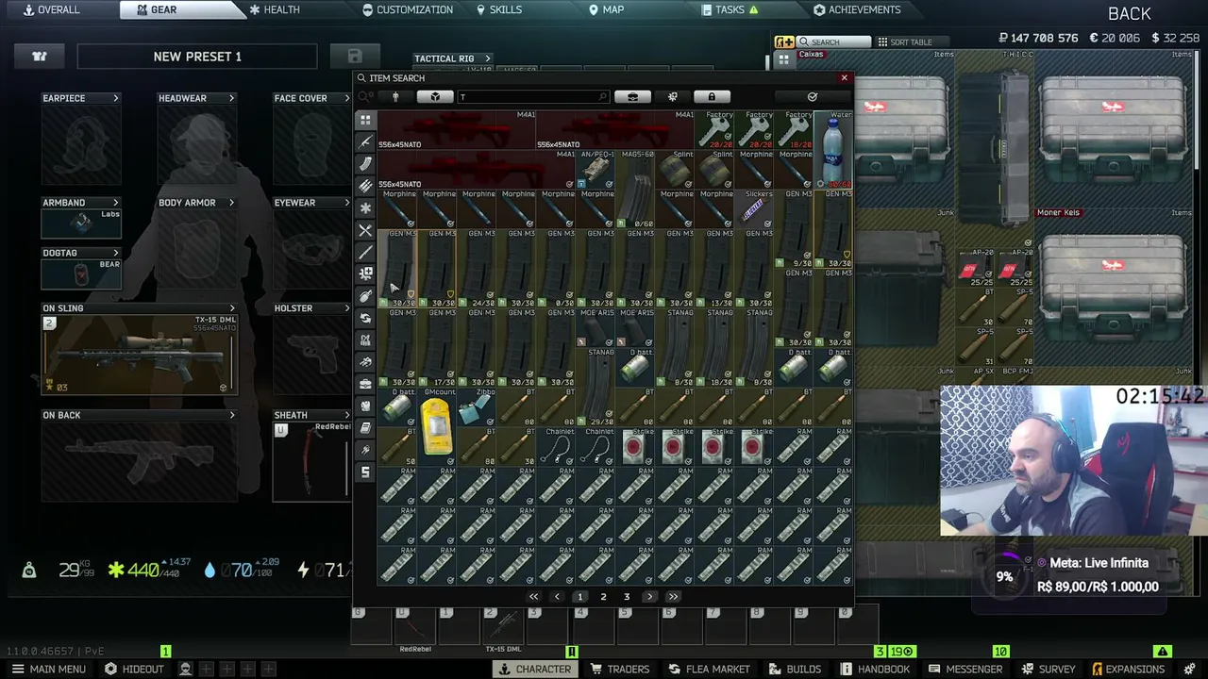Show all item categories in Item Search
This screenshot has height=679, width=1208.
[365, 120]
